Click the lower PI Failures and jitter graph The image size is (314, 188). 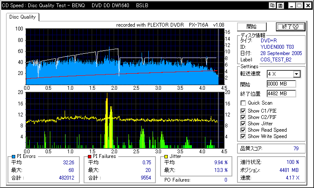(x=122, y=120)
